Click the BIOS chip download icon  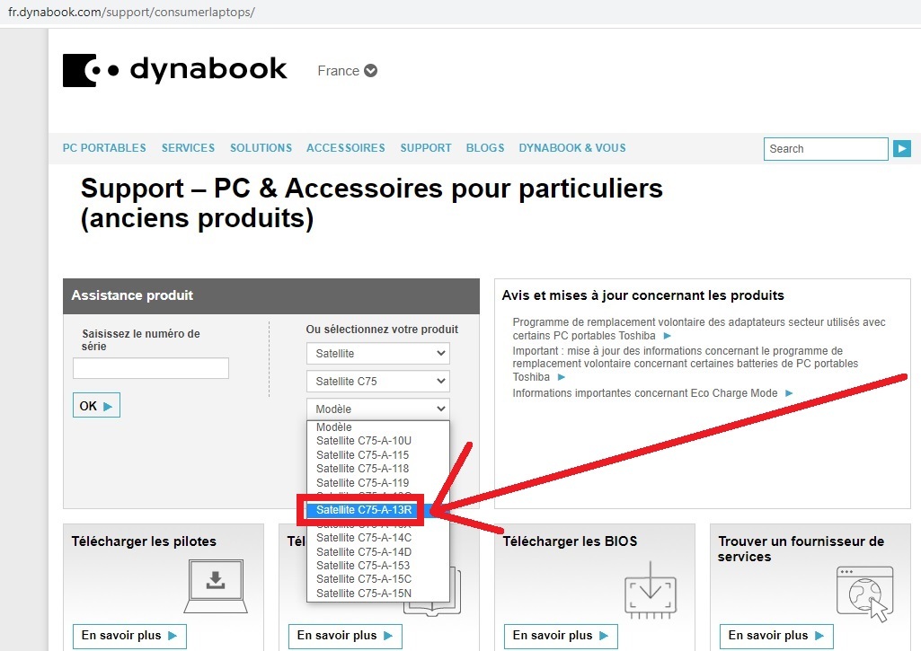pos(651,590)
